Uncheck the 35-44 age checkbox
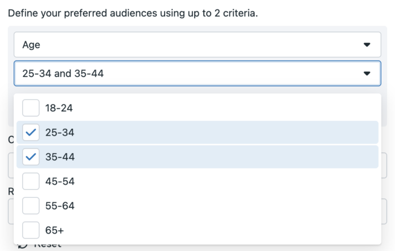Image resolution: width=395 pixels, height=251 pixels. pos(30,157)
